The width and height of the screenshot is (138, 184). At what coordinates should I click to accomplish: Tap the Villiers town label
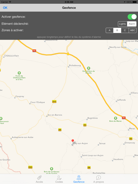tap(134, 93)
